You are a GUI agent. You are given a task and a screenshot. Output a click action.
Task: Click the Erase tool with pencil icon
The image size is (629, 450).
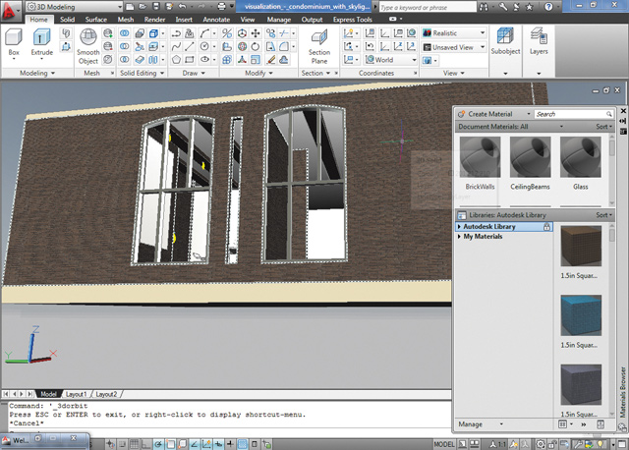click(x=271, y=60)
